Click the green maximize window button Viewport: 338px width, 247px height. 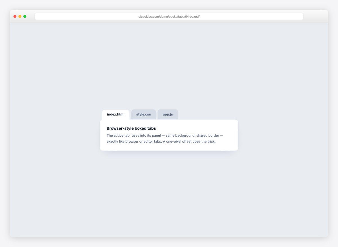pos(25,16)
